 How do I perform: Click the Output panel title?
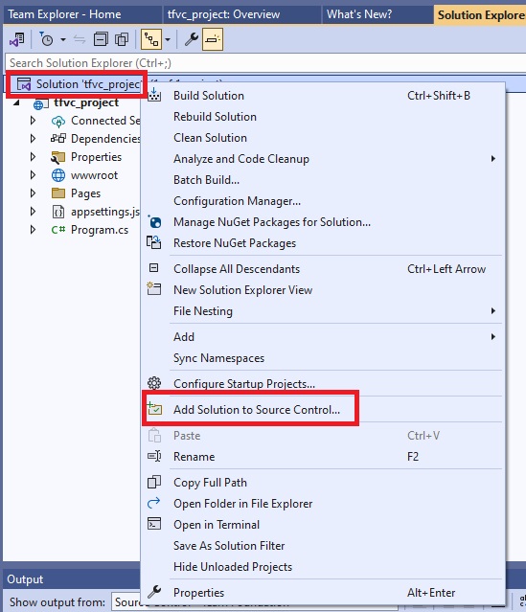click(x=25, y=579)
